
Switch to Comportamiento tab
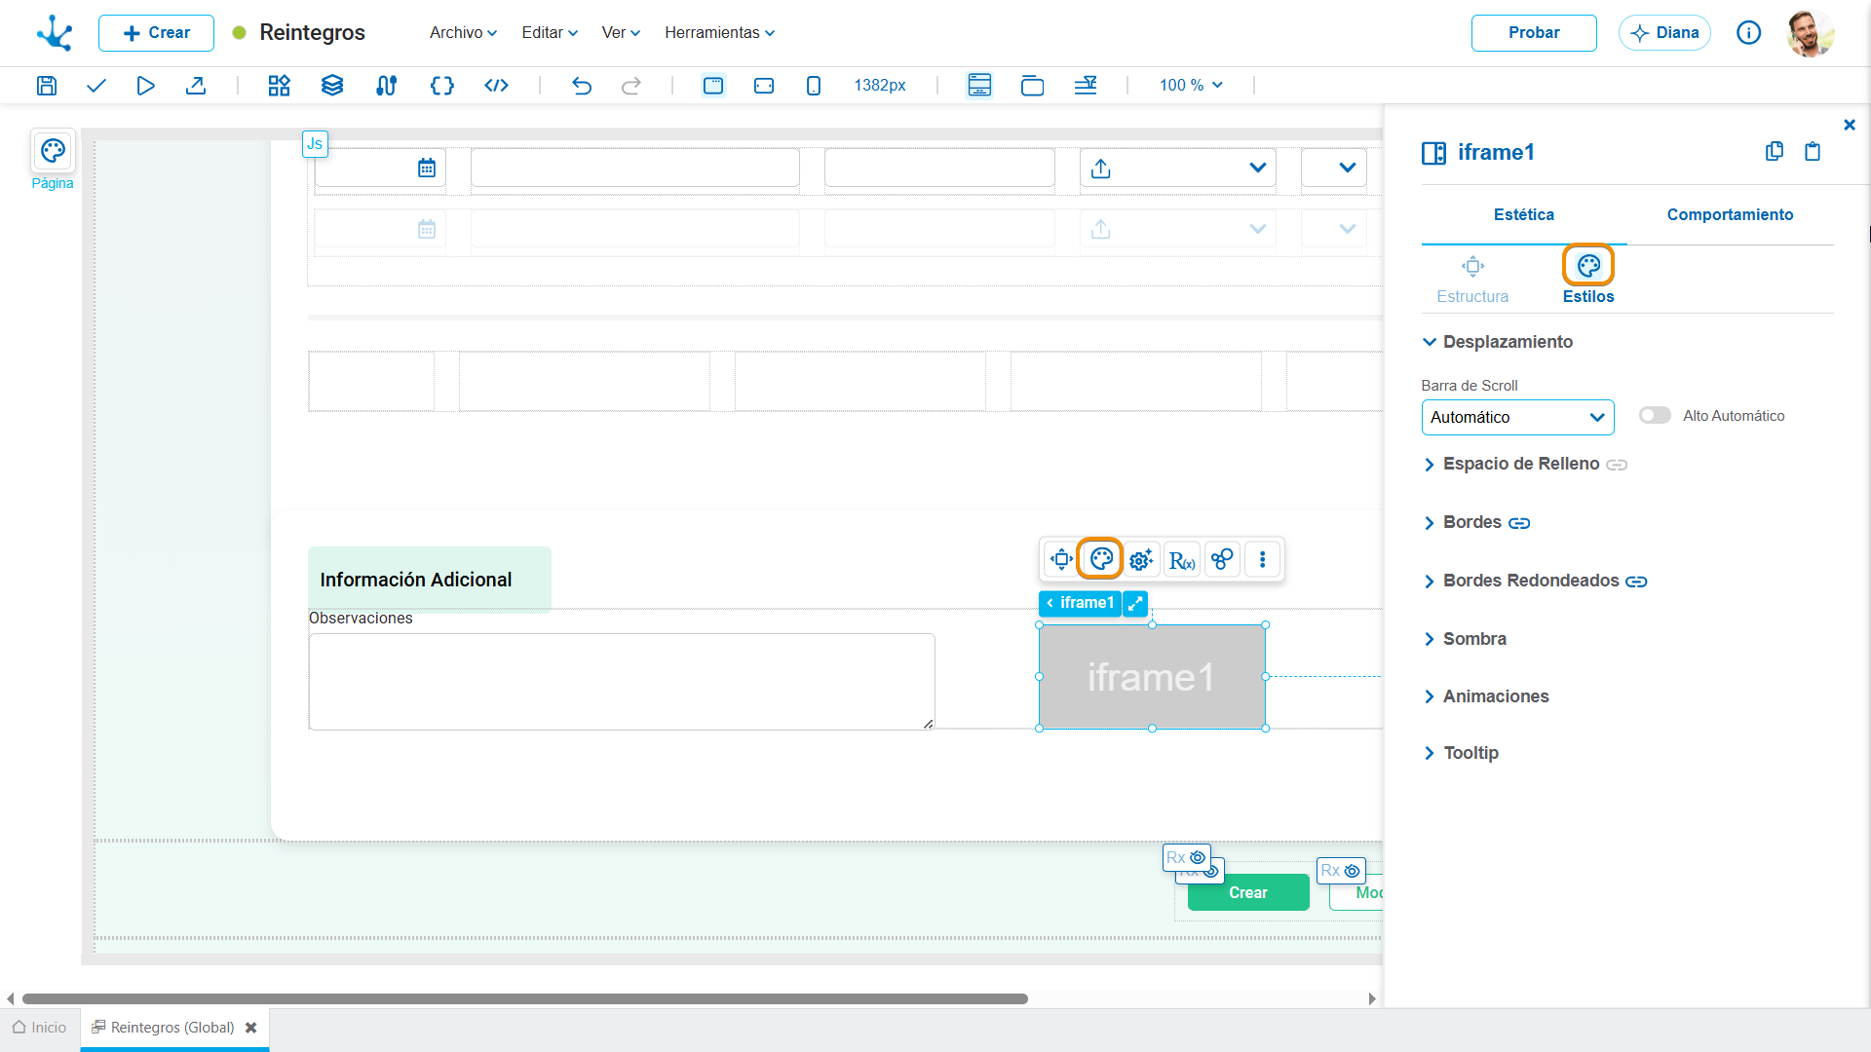pyautogui.click(x=1730, y=214)
